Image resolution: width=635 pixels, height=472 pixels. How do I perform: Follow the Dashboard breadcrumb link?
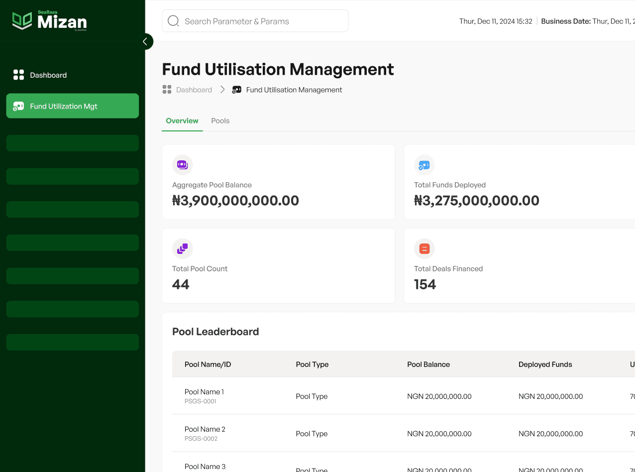(x=194, y=90)
